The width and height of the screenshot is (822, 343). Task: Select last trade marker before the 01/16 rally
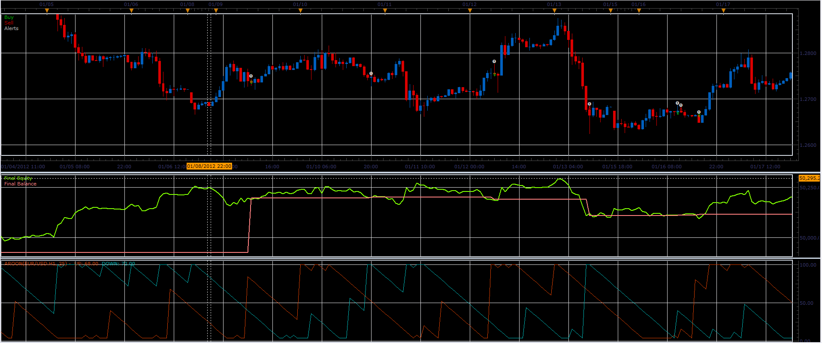pyautogui.click(x=699, y=112)
